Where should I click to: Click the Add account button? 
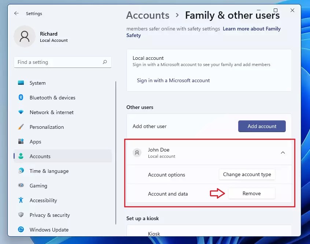(262, 126)
